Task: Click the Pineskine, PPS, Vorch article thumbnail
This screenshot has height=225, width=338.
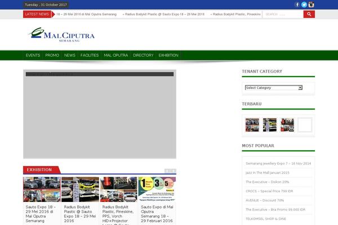Action: pyautogui.click(x=118, y=190)
